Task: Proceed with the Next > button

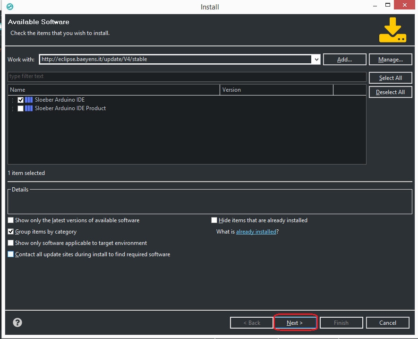Action: tap(295, 323)
